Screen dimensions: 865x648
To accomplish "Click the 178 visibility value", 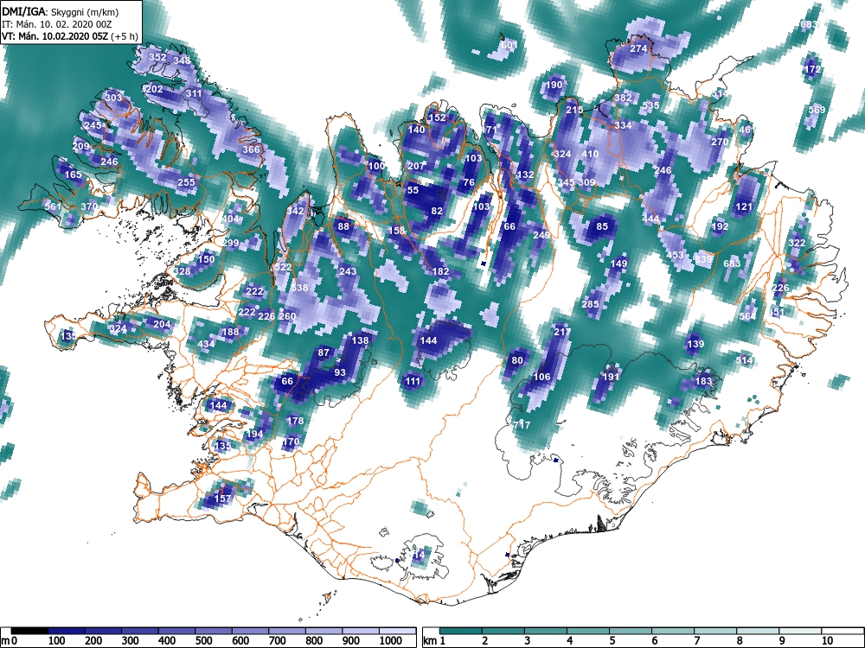I will click(x=295, y=421).
